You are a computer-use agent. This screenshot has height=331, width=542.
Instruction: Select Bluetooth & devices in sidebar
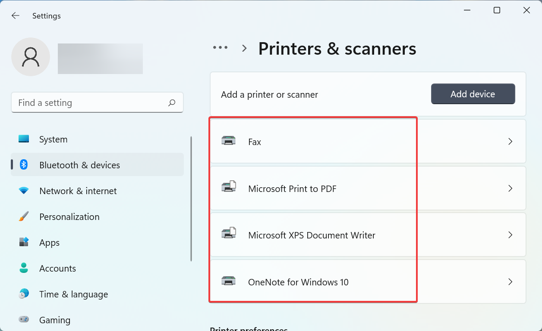(98, 165)
